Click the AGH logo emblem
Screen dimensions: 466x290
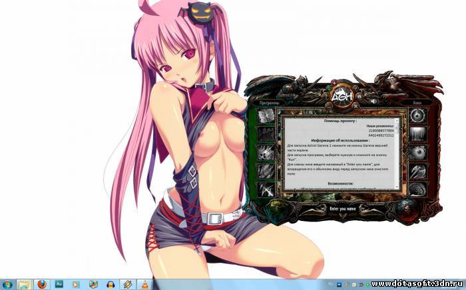click(x=342, y=96)
